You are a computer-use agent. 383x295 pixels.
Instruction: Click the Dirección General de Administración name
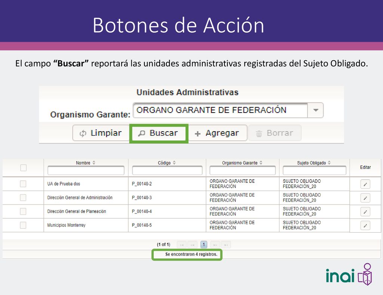pyautogui.click(x=80, y=197)
